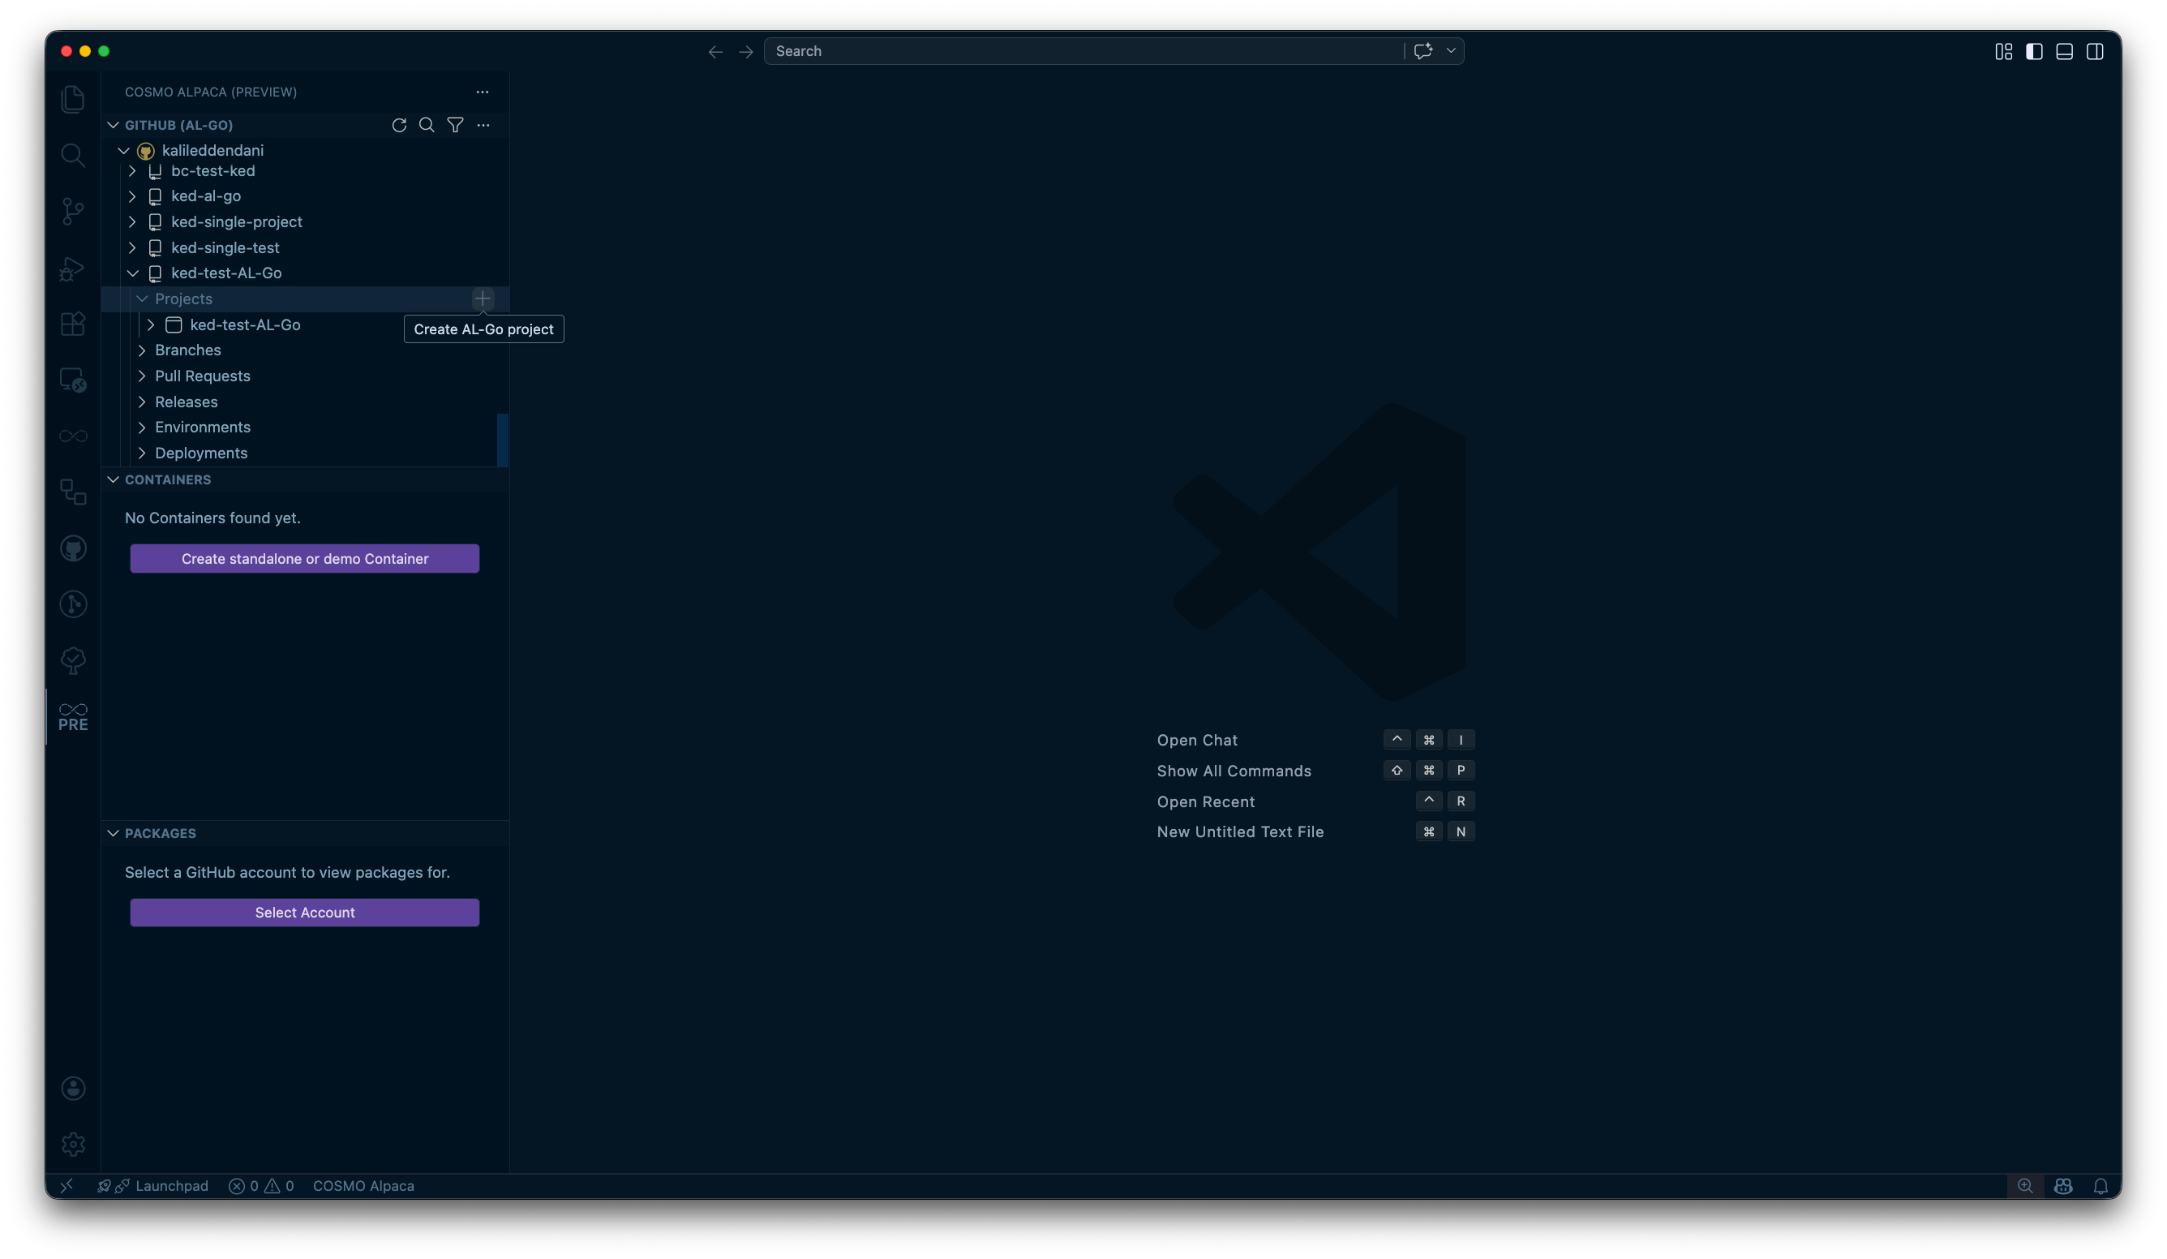Screen dimensions: 2167x1259
Task: Open COSMO Alpaca infinity icon without PRE label
Action: (73, 436)
